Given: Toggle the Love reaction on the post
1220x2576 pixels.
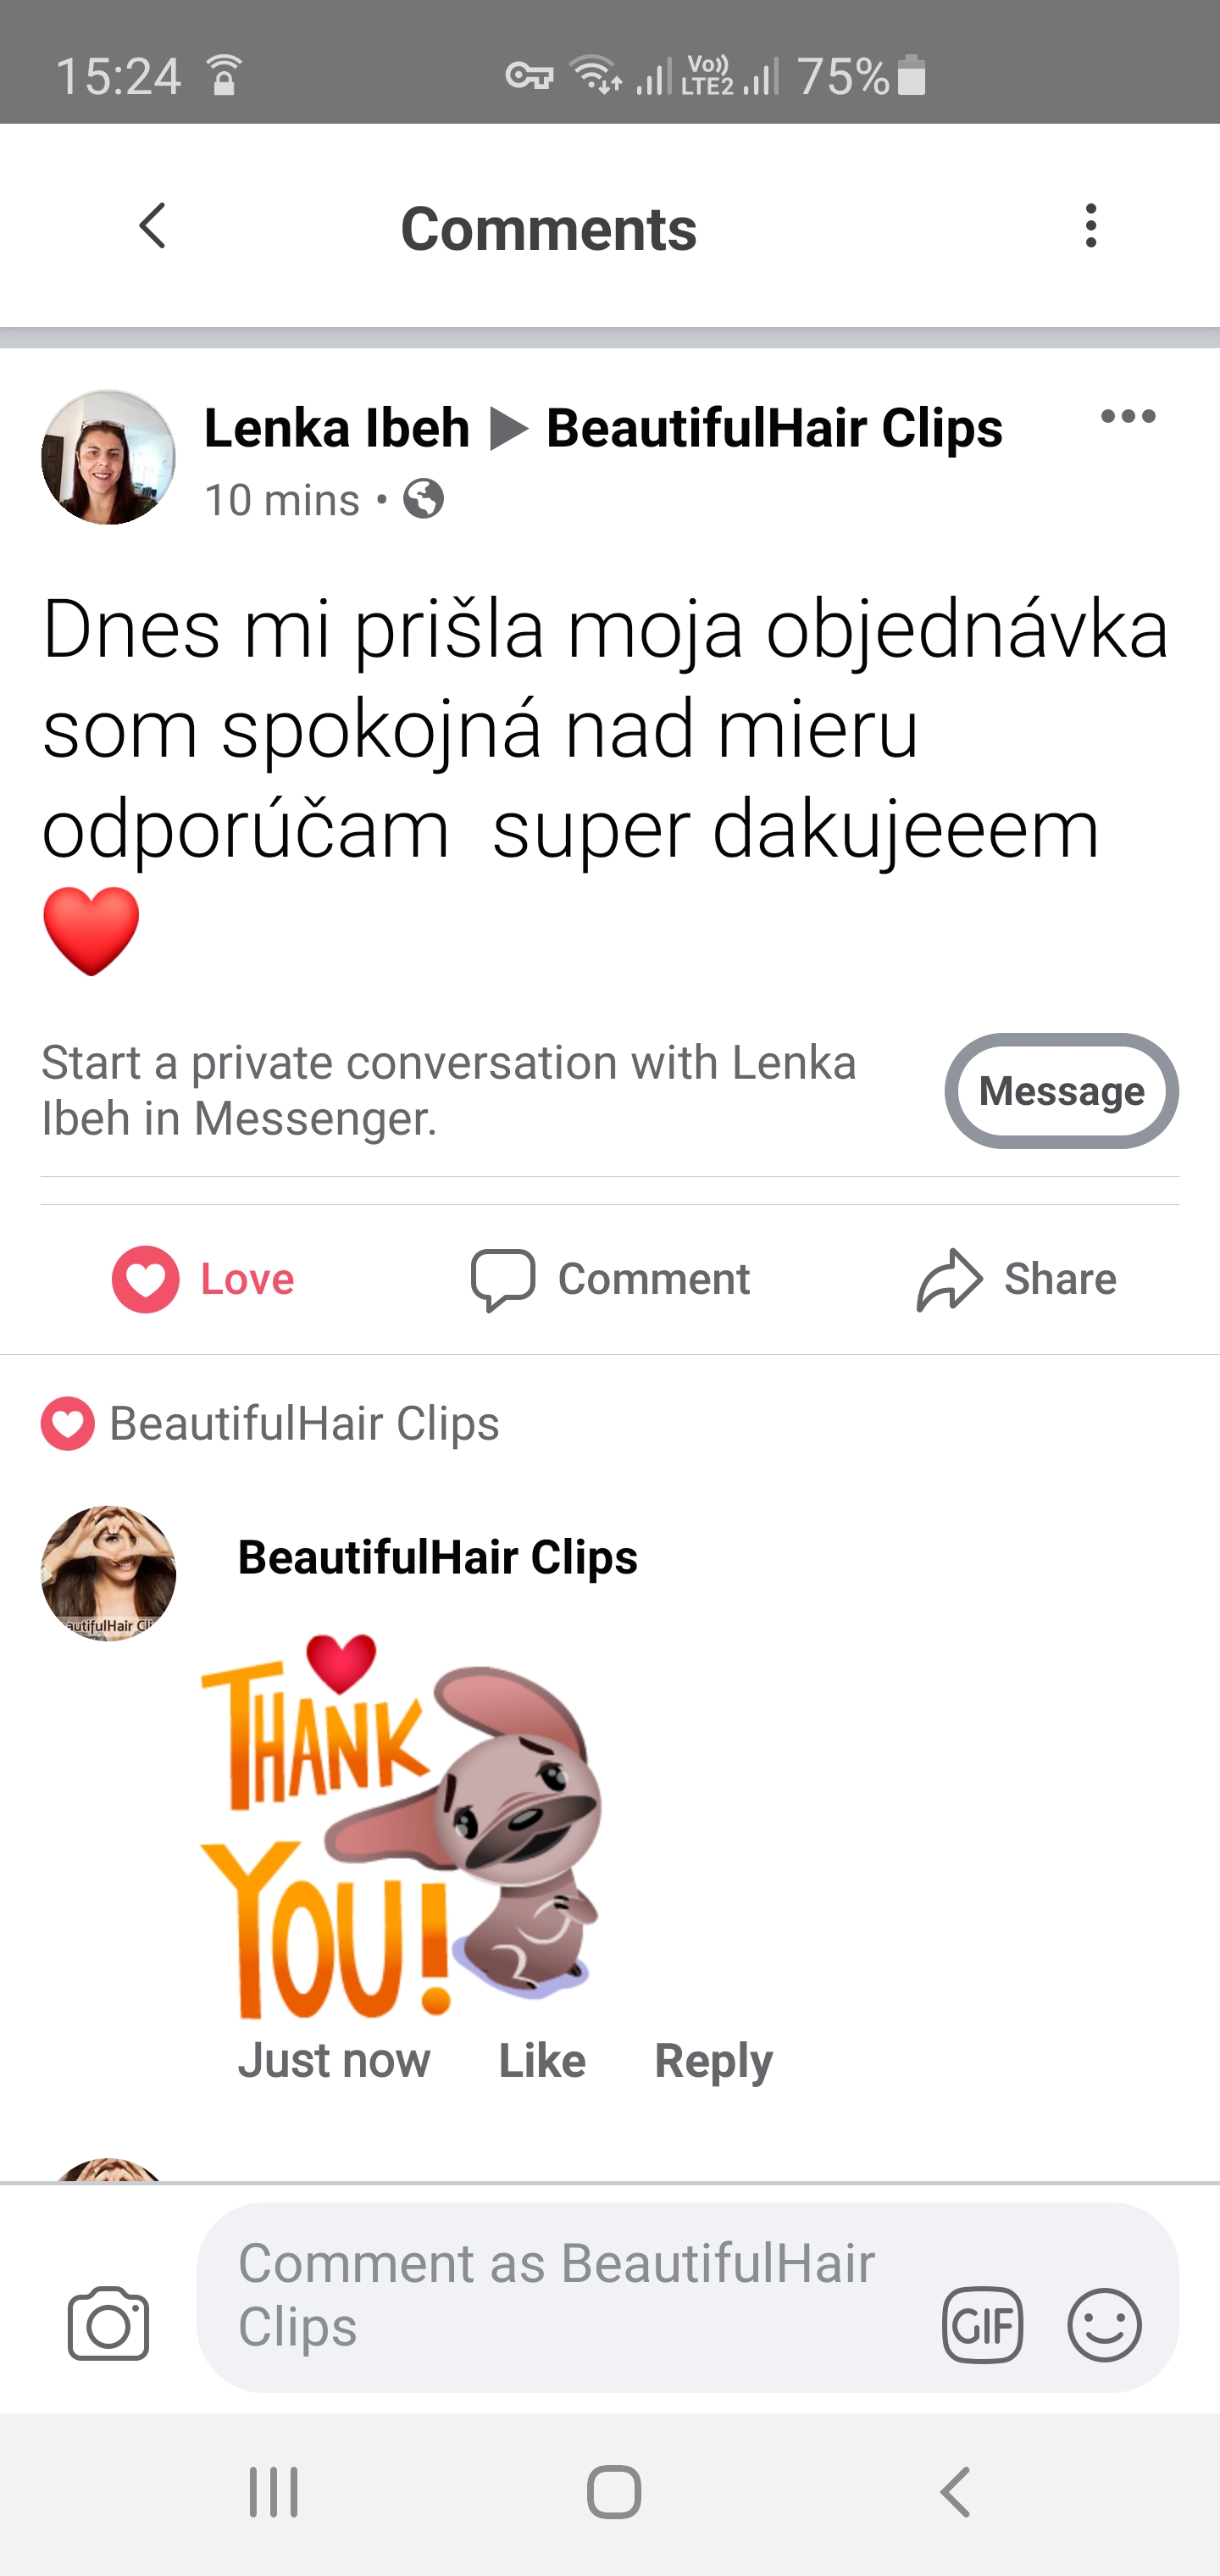Looking at the screenshot, I should (x=203, y=1279).
